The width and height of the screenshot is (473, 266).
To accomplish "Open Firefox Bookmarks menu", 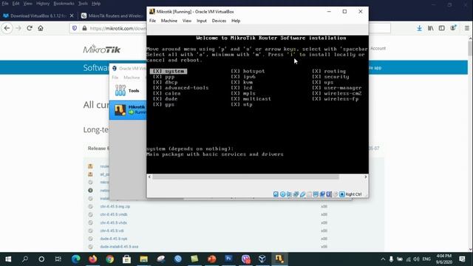I will pyautogui.click(x=64, y=4).
